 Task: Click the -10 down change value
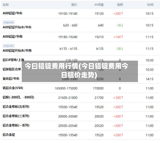pyautogui.click(x=119, y=25)
